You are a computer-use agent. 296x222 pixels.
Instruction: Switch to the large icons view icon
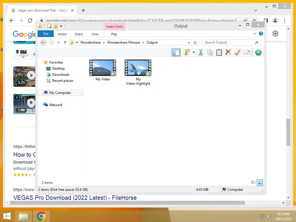click(260, 182)
